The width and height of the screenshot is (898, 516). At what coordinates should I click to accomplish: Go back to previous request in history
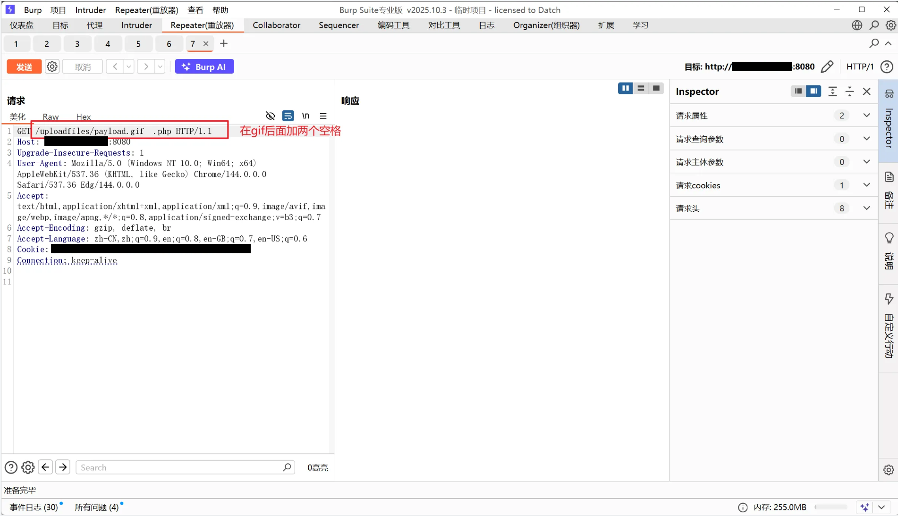(x=115, y=67)
